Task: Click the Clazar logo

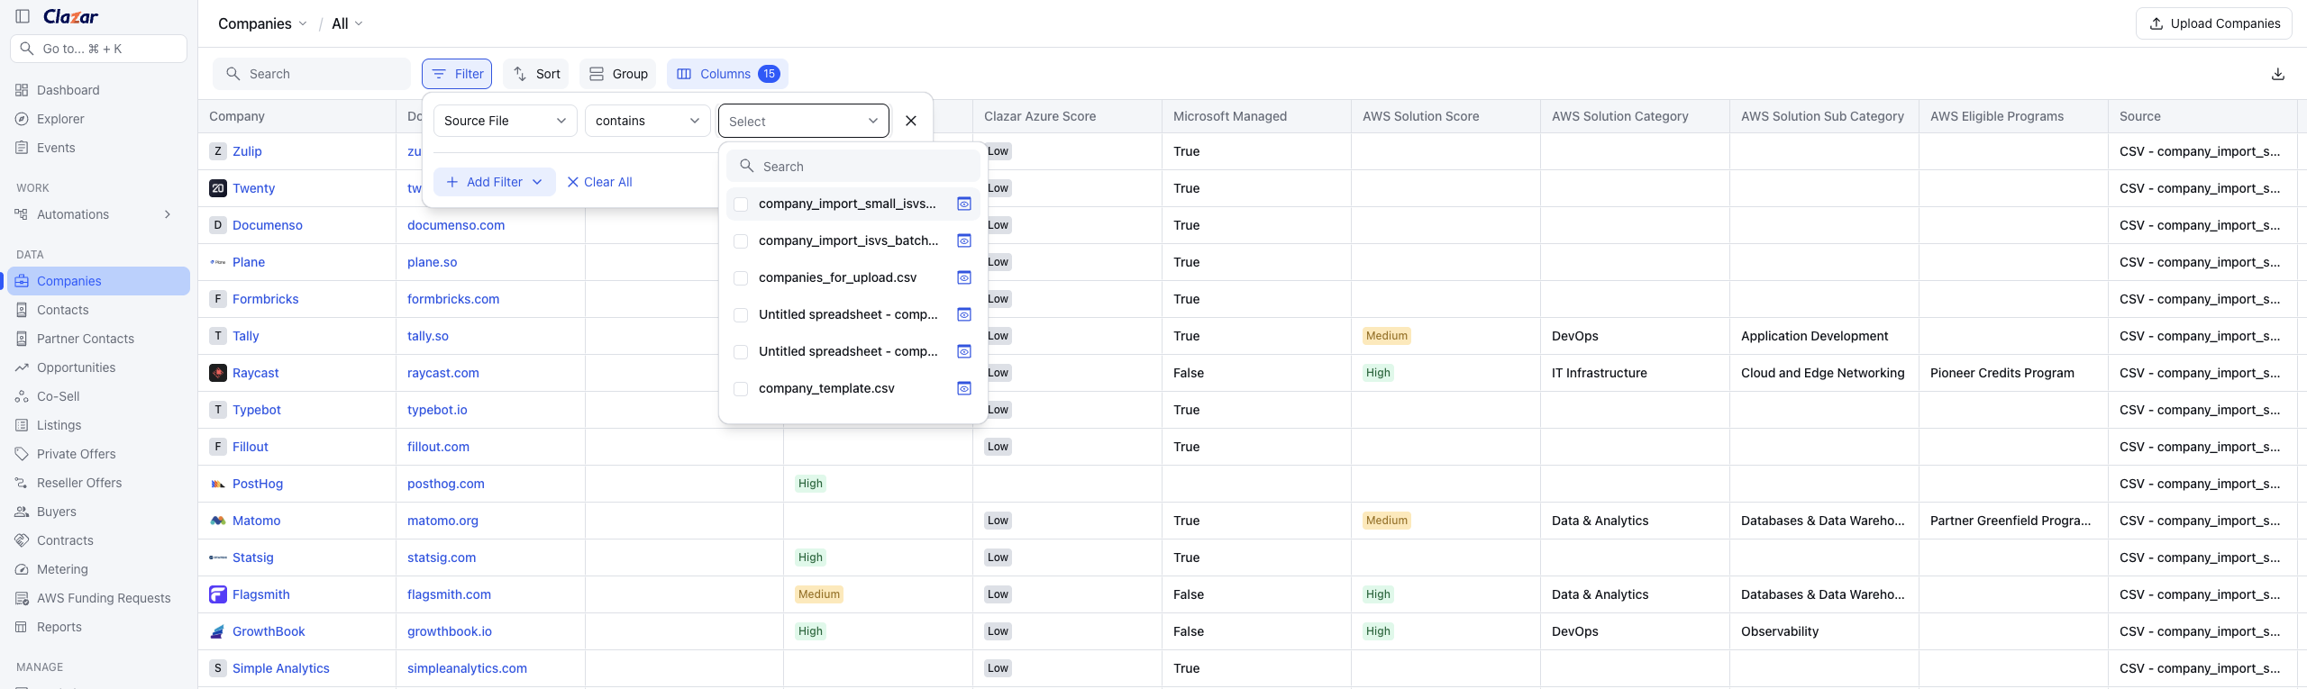Action: [x=70, y=16]
